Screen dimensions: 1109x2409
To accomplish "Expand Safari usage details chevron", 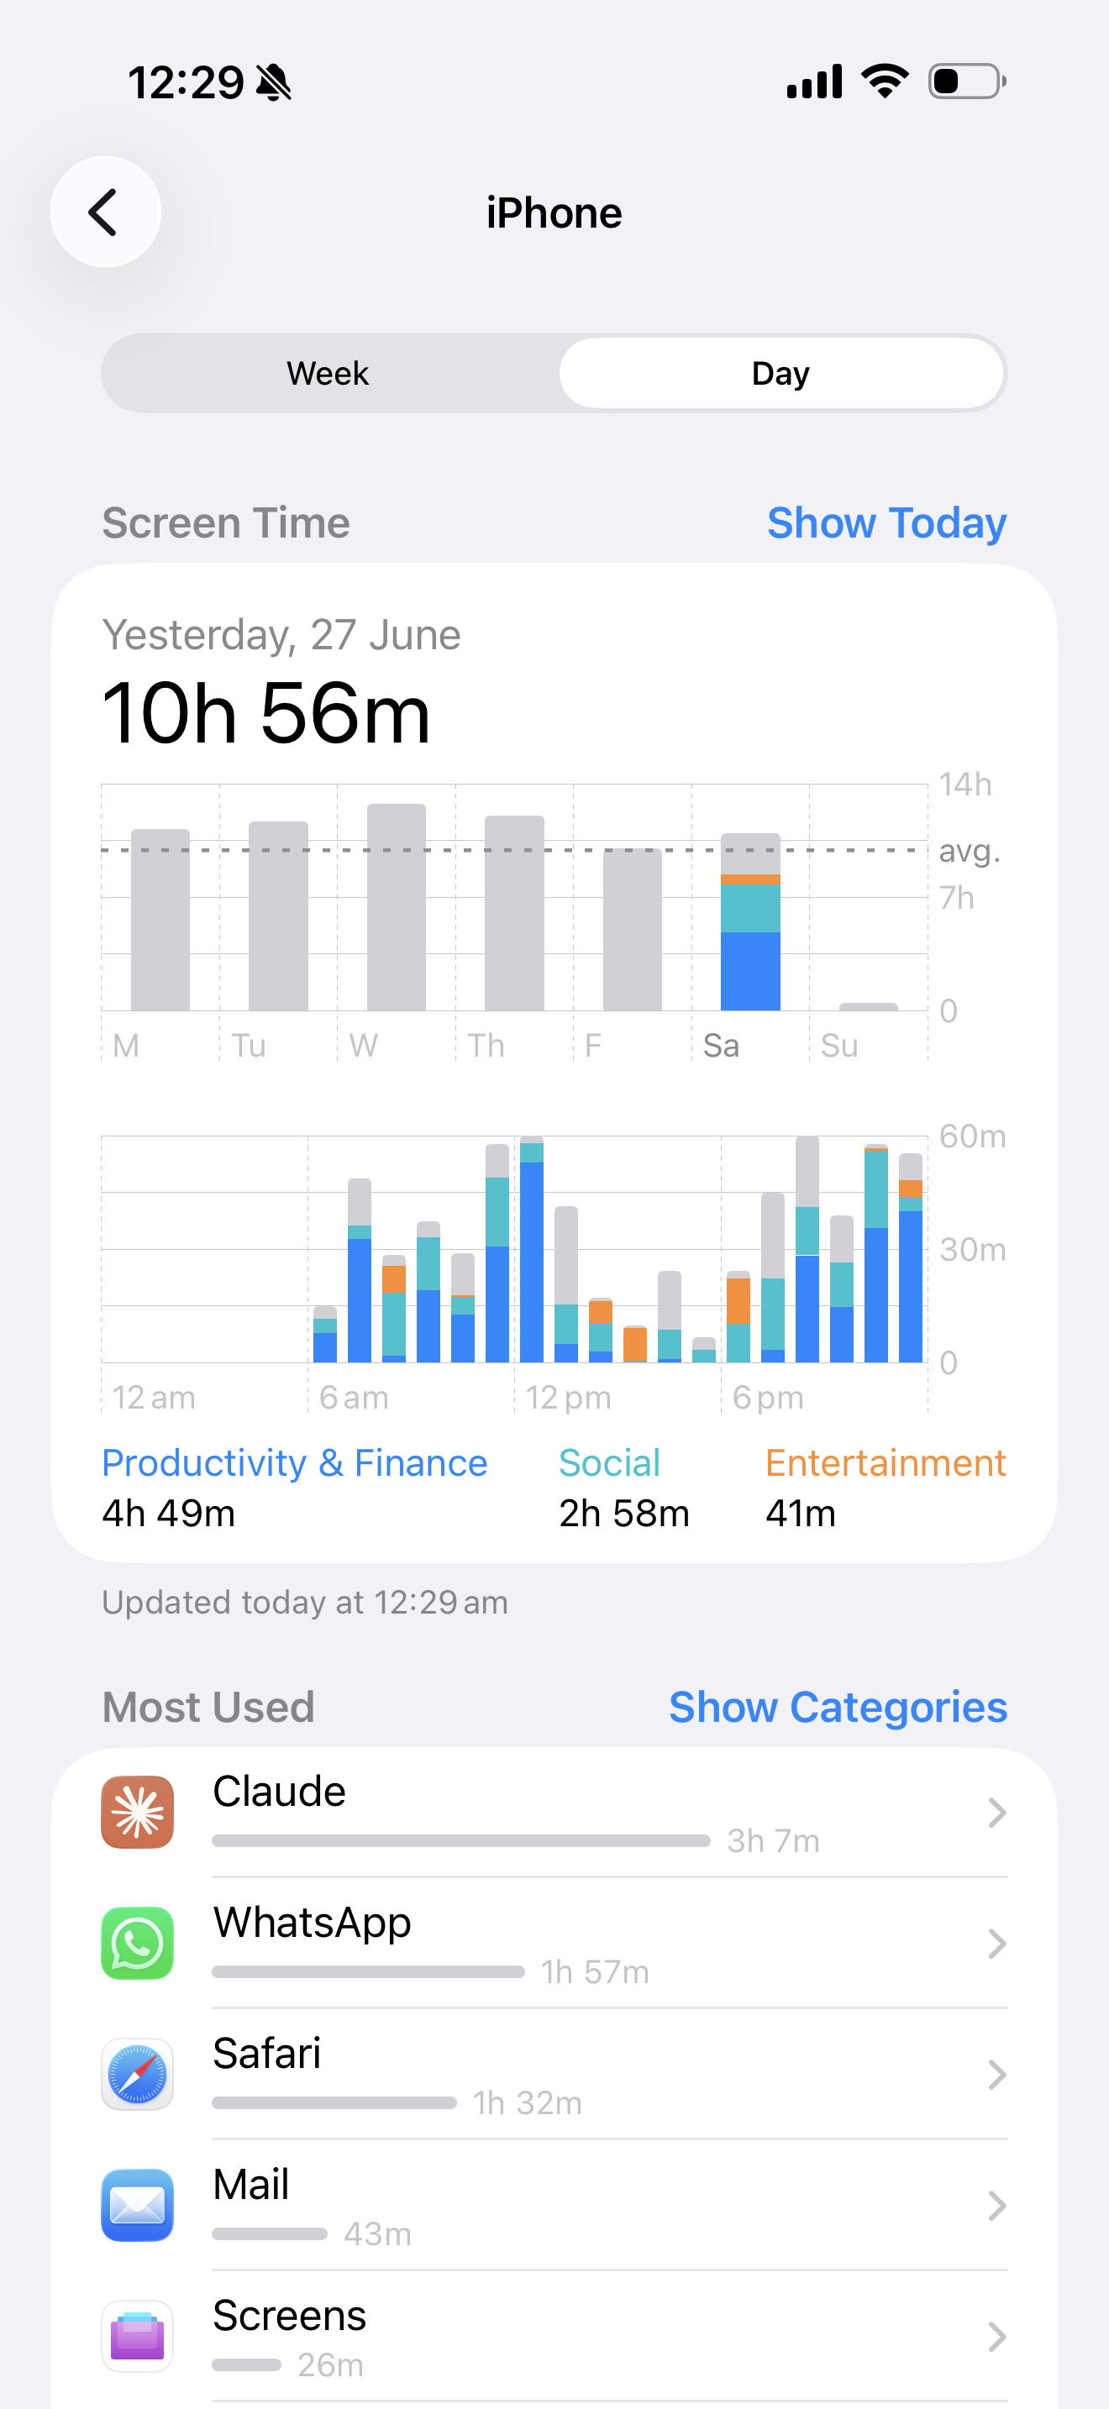I will (x=996, y=2074).
